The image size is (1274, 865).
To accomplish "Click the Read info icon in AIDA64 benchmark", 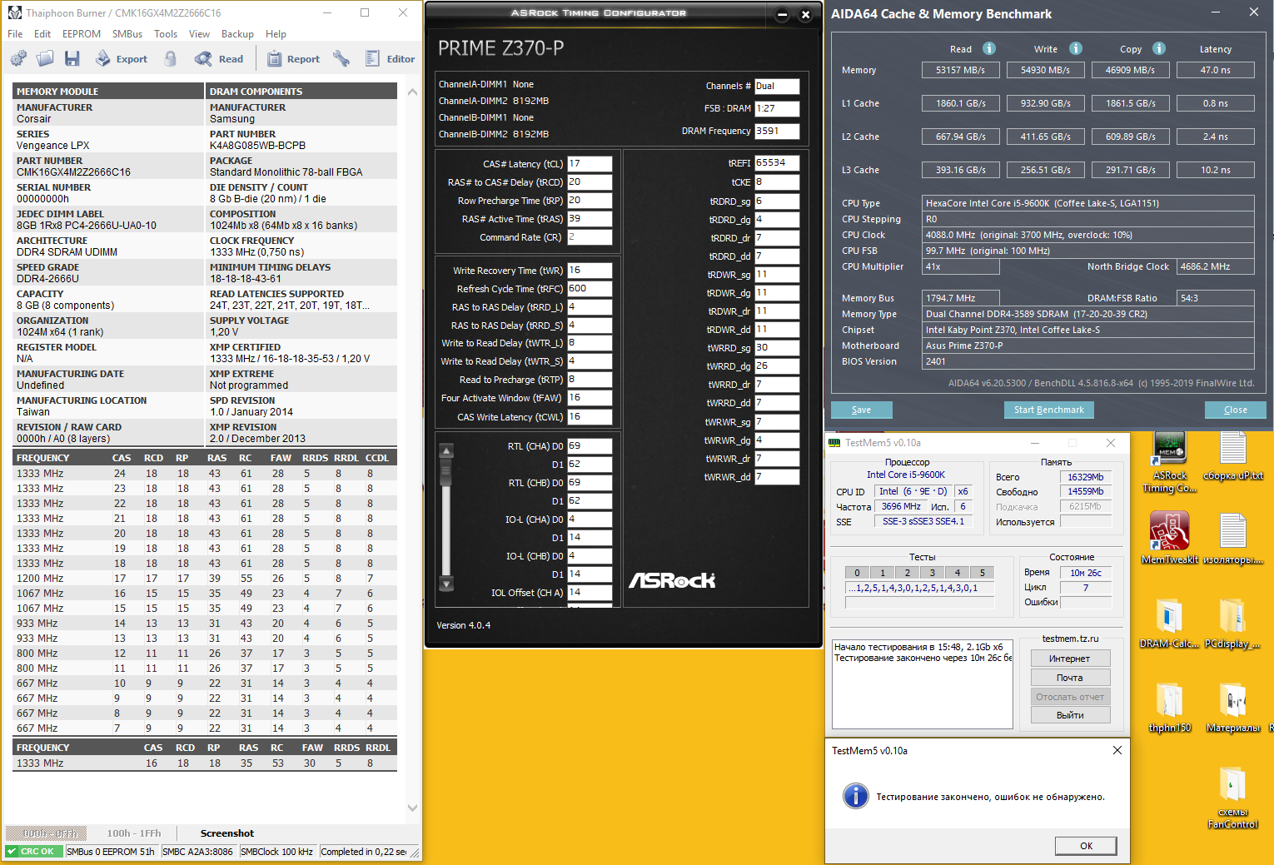I will 989,48.
